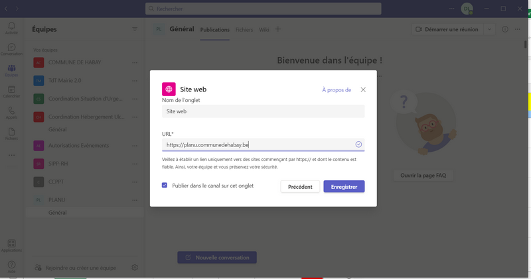Open the Applications store icon
This screenshot has width=531, height=279.
tap(11, 245)
